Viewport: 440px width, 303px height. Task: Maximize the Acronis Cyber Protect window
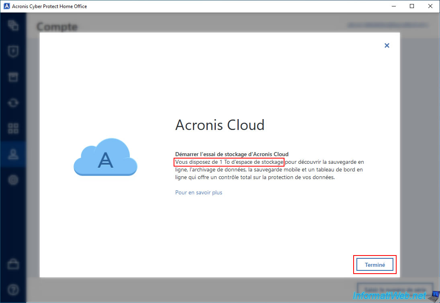click(411, 6)
